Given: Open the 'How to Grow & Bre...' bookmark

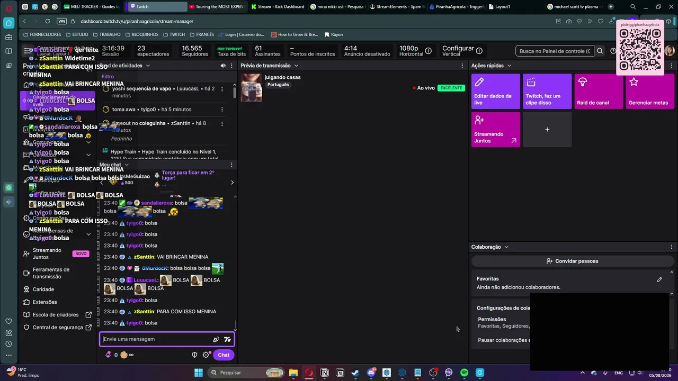Looking at the screenshot, I should coord(295,34).
